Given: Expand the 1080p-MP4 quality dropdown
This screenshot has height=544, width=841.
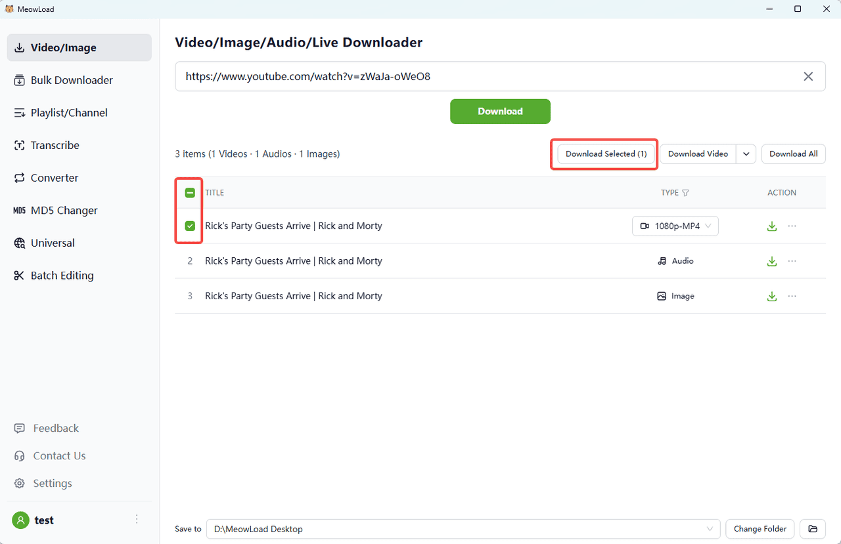Looking at the screenshot, I should (675, 226).
